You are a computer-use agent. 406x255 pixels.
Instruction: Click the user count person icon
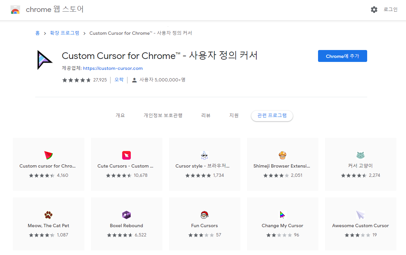(134, 80)
